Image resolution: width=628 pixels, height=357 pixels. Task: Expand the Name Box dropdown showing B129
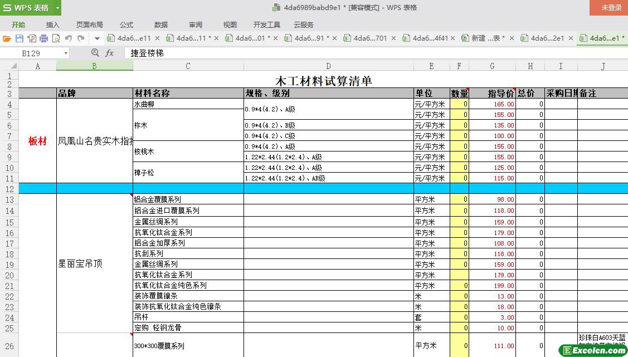66,53
